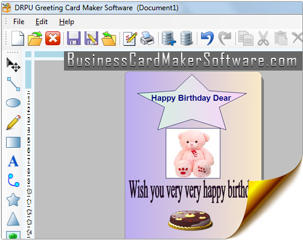This screenshot has width=303, height=240.
Task: Pick the text tool letter A
Action: [x=13, y=161]
